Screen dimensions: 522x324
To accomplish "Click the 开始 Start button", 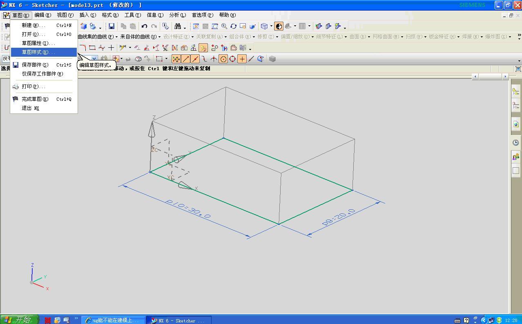I will pyautogui.click(x=19, y=320).
